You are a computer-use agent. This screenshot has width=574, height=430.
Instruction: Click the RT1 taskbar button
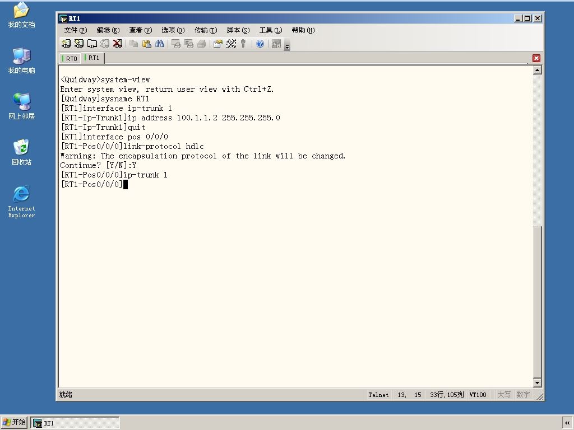point(75,423)
